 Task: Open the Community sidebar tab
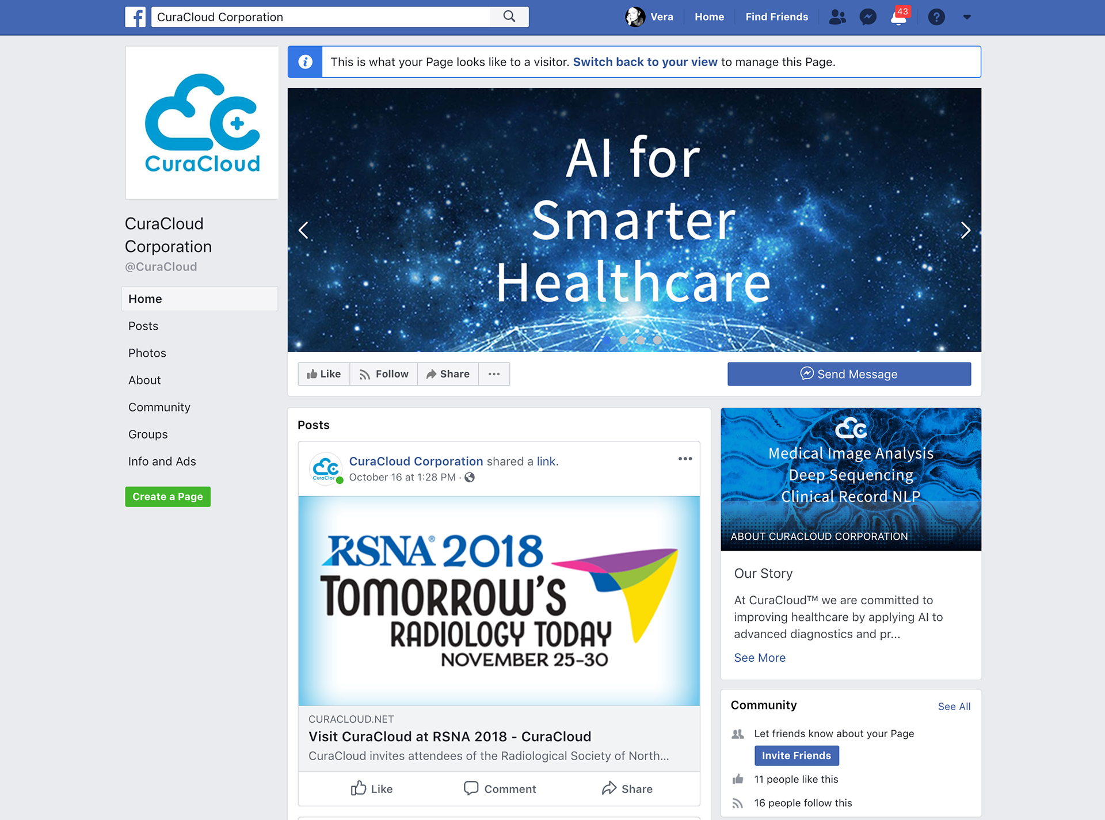[x=159, y=407]
